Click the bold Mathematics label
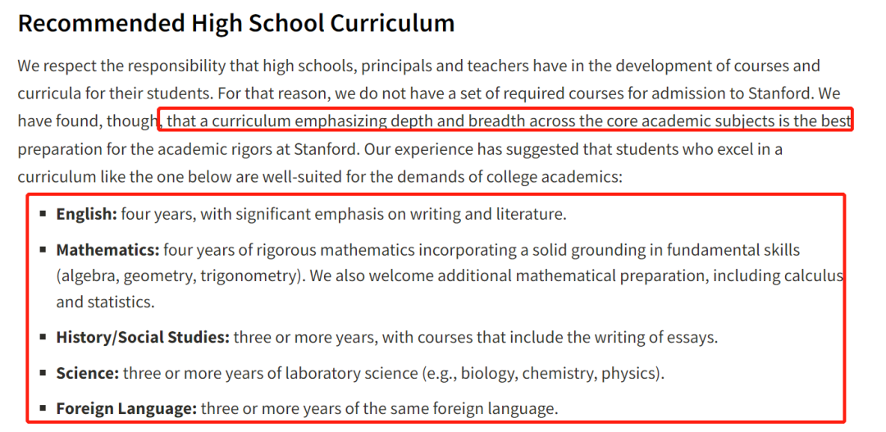Image resolution: width=886 pixels, height=432 pixels. click(108, 249)
